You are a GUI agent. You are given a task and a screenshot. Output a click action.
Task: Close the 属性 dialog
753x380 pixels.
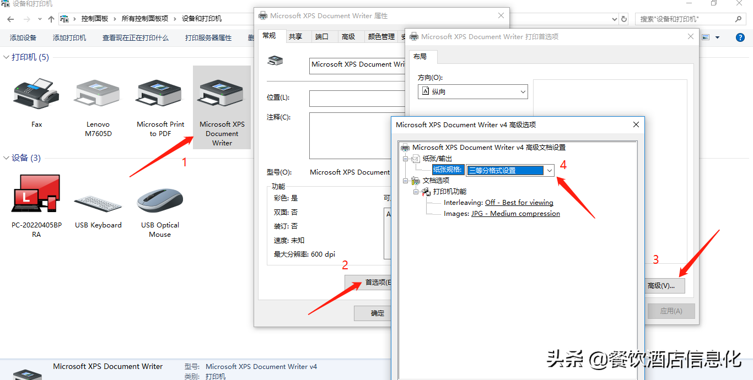pyautogui.click(x=501, y=15)
